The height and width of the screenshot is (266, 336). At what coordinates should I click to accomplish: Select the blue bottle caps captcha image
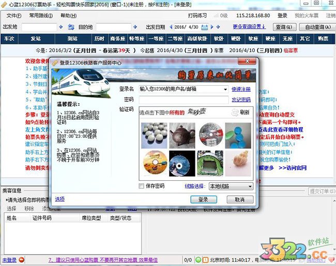point(238,135)
